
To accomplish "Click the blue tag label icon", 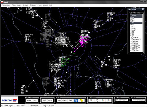I will [x=76, y=100].
